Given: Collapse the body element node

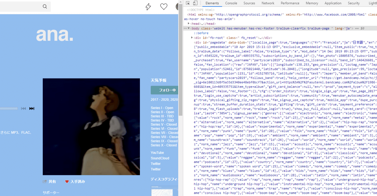Looking at the screenshot, I should [189, 28].
